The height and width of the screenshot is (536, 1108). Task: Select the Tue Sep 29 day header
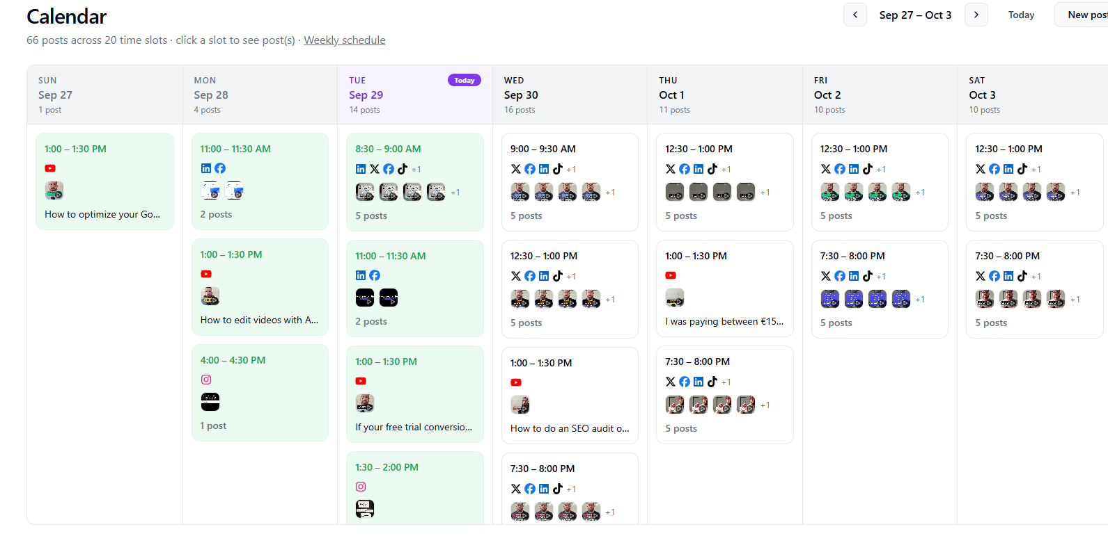click(x=415, y=95)
